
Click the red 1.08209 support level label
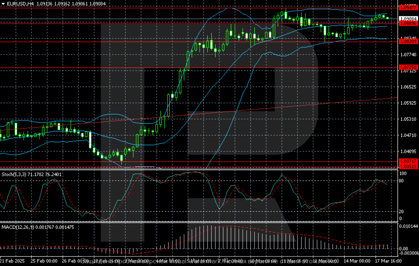408,41
